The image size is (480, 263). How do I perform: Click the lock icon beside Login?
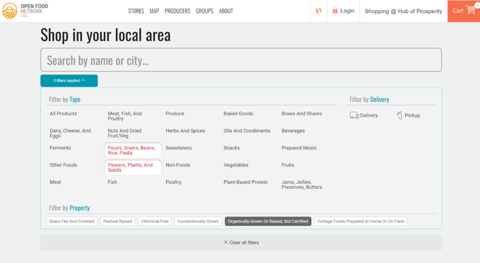click(335, 11)
